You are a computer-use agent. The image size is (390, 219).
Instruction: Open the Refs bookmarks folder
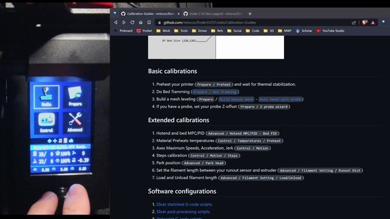tap(217, 31)
